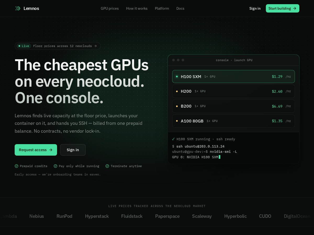Click the $6.69 price on B200
The image size is (314, 235).
tap(277, 106)
